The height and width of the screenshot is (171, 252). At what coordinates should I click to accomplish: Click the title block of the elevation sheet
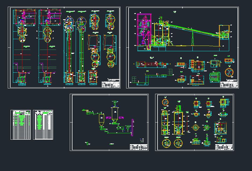(229, 84)
